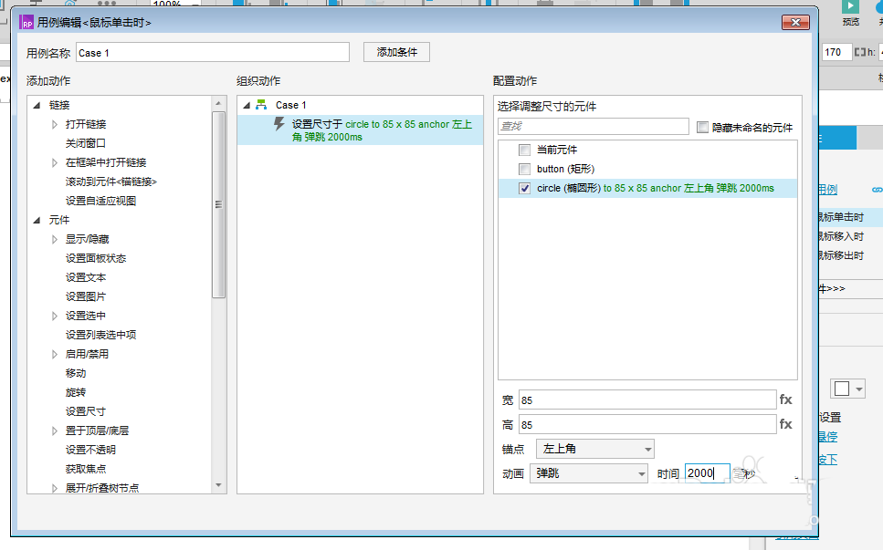This screenshot has width=883, height=550.
Task: Click the Case 1 tree icon
Action: pos(261,105)
